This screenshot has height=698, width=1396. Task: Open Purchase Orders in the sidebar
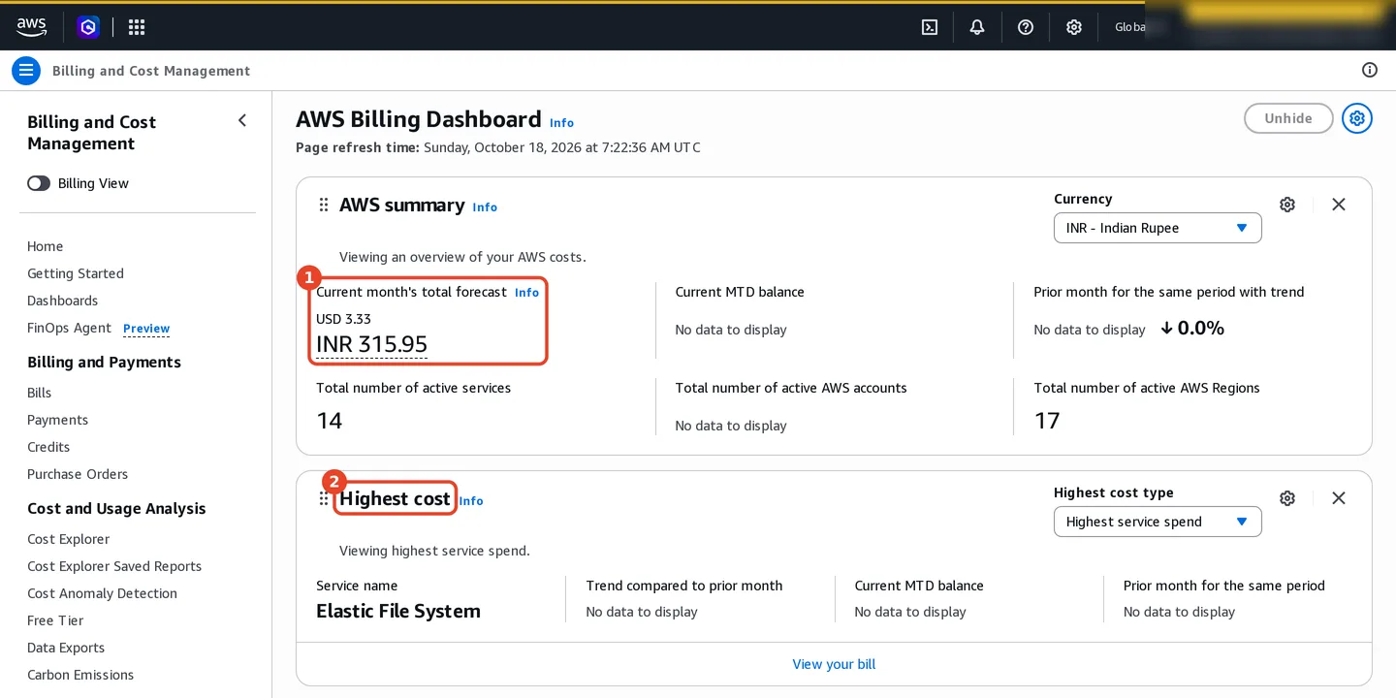coord(78,474)
